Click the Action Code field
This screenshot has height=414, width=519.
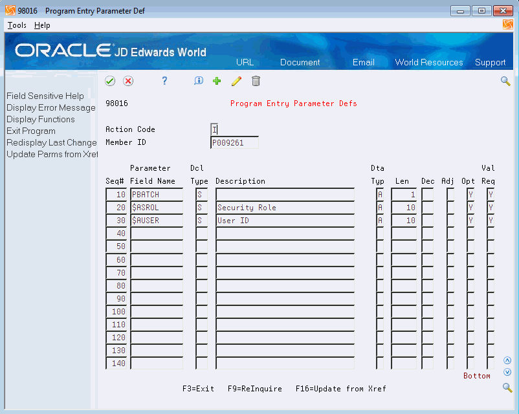tap(214, 129)
